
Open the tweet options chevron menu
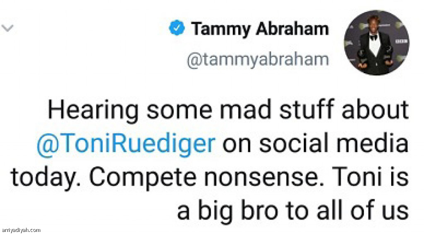pos(8,29)
